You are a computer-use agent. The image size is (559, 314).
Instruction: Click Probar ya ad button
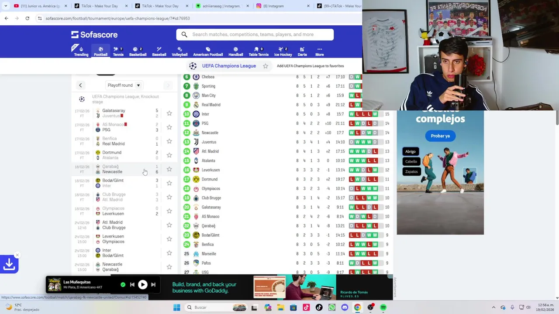click(x=440, y=136)
